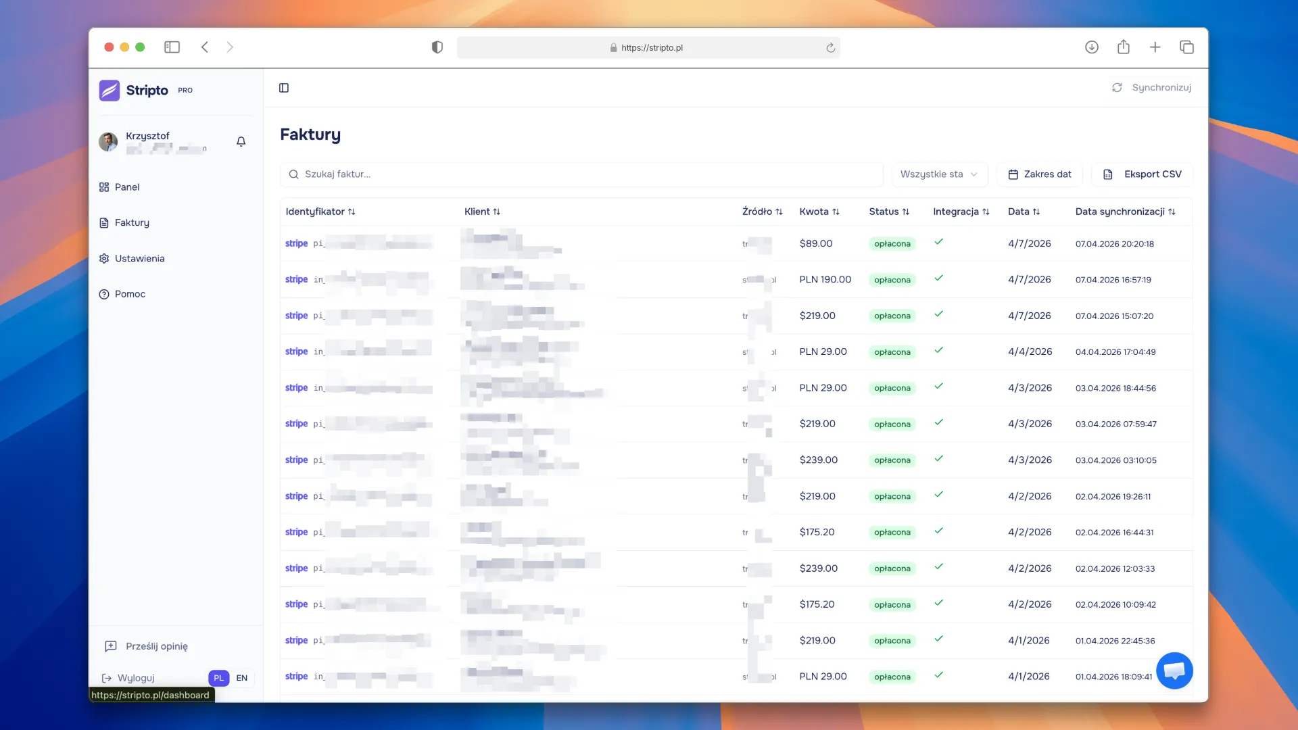Switch language to EN
1298x730 pixels.
(241, 678)
